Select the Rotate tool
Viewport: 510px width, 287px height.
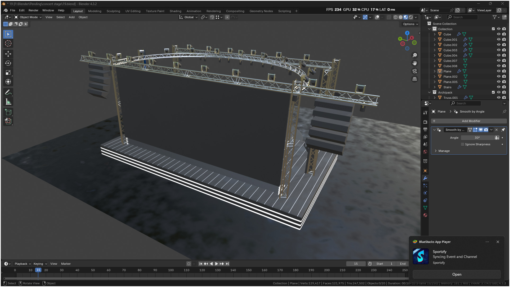[8, 63]
